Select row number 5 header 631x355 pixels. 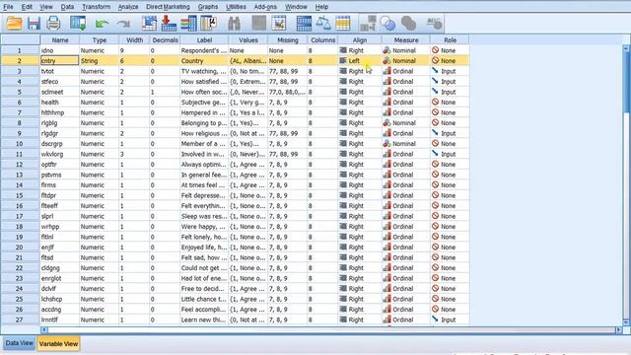click(x=20, y=92)
